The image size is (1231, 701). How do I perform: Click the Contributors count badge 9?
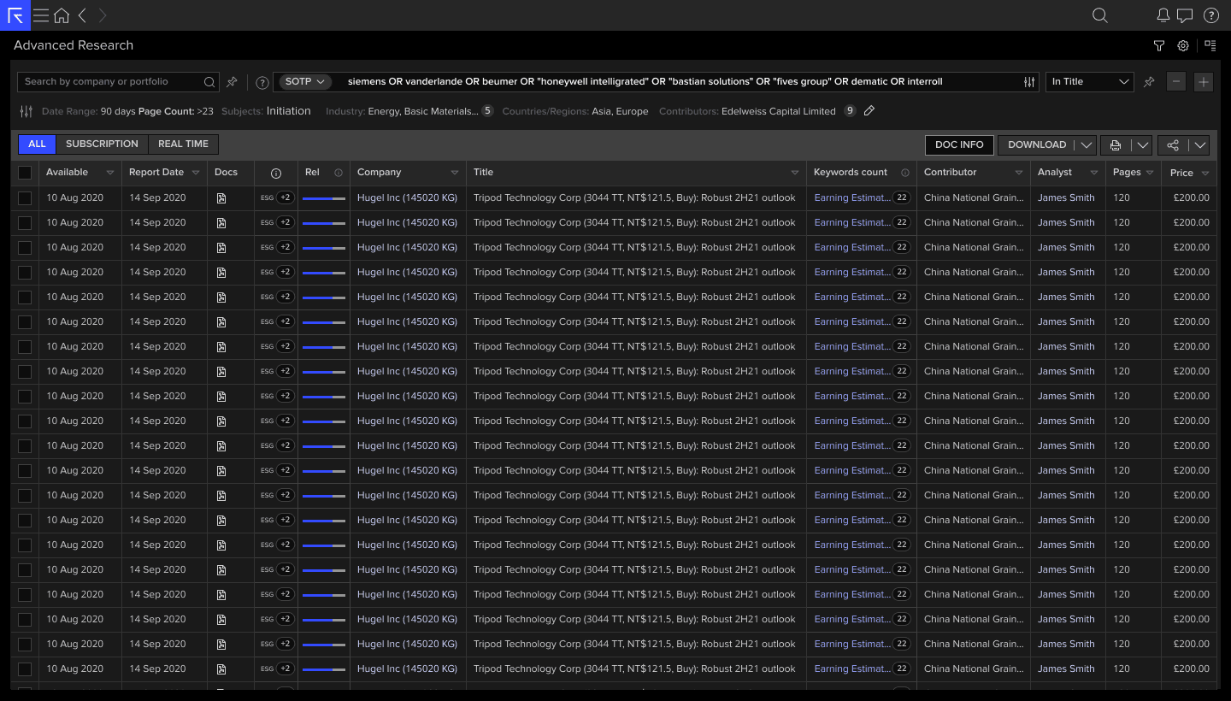tap(850, 111)
